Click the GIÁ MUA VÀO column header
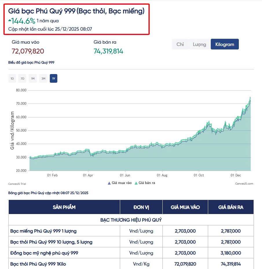Image resolution: width=262 pixels, height=269 pixels. click(x=185, y=207)
